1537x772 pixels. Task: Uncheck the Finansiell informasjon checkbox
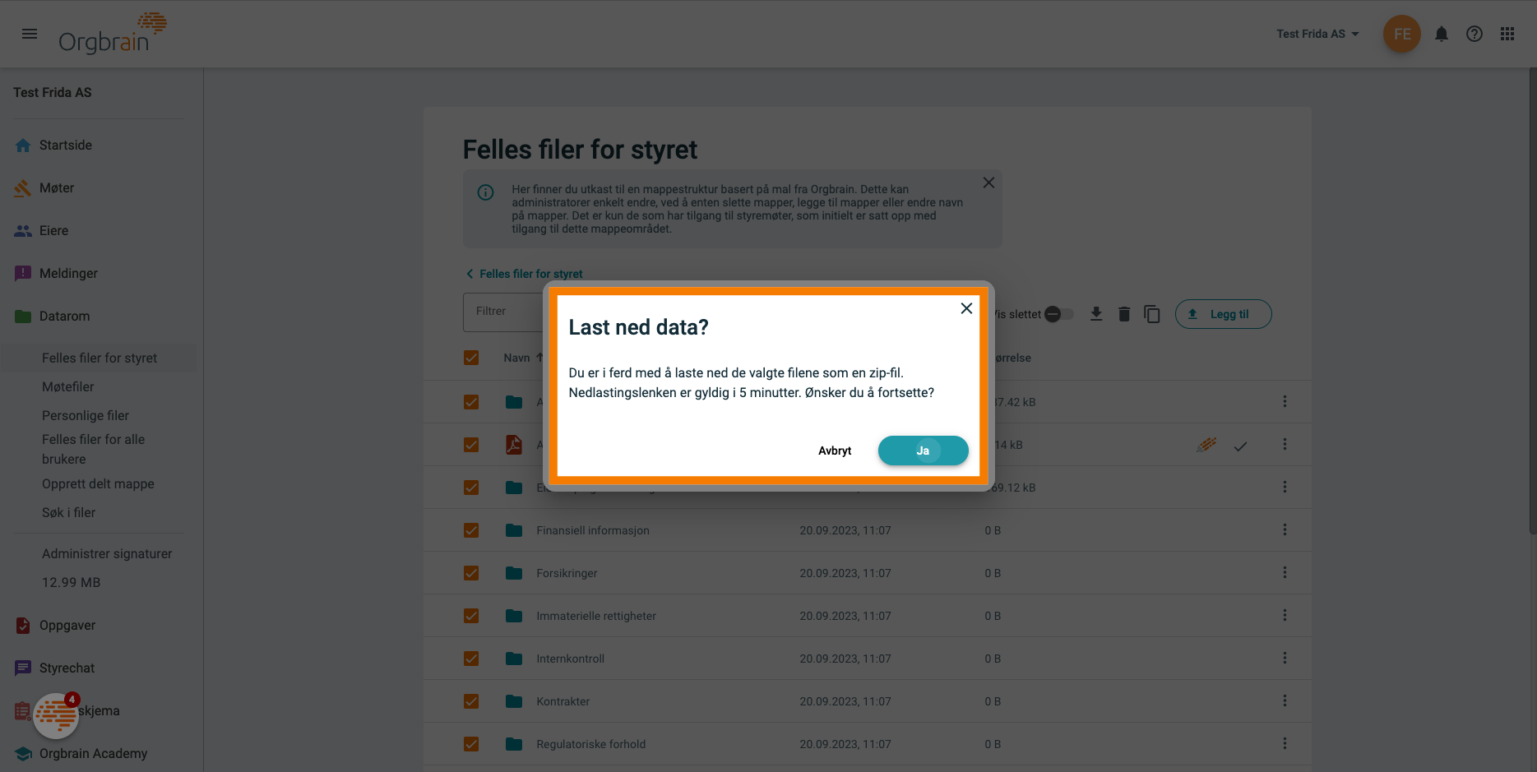(471, 530)
